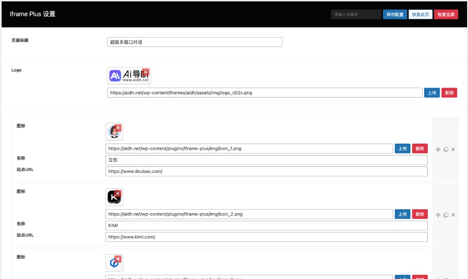The width and height of the screenshot is (468, 279).
Task: Click 删除 button for icon_2.png
Action: [420, 214]
